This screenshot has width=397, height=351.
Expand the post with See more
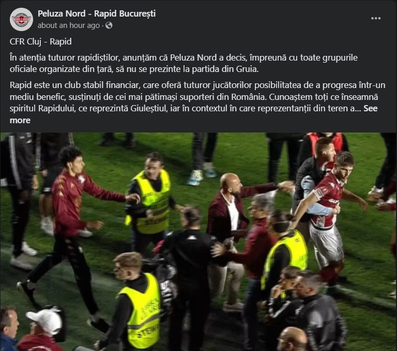(193, 114)
